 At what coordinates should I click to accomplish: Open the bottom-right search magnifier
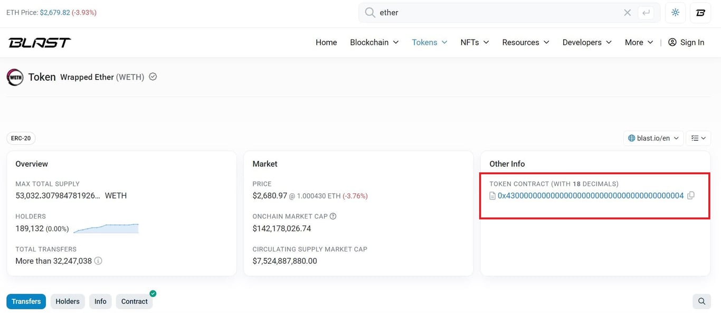coord(701,301)
